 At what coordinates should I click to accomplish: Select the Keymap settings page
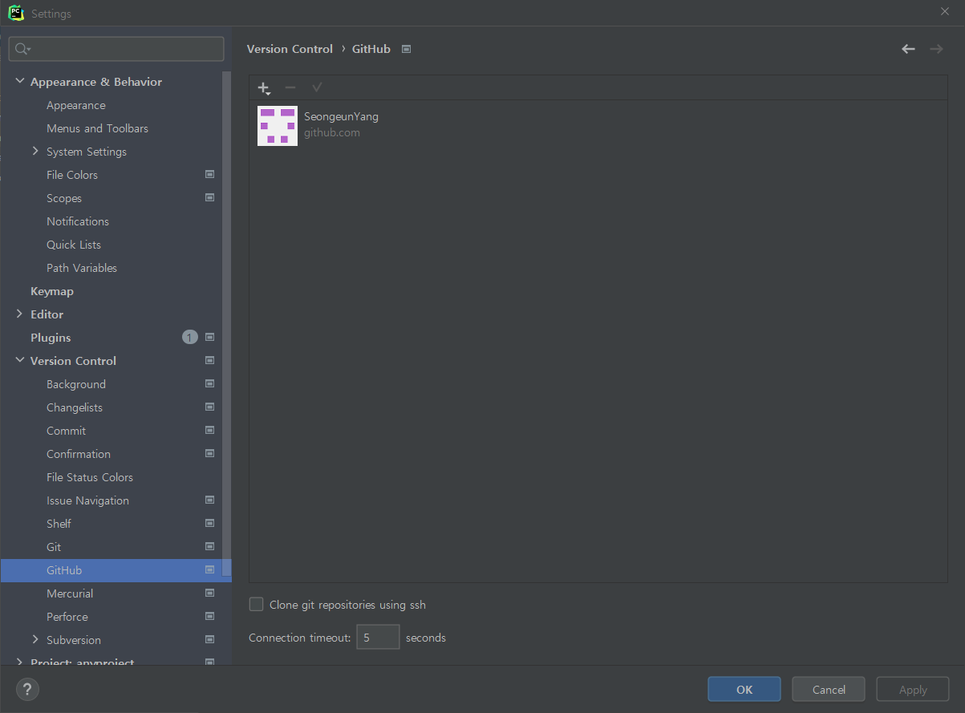pyautogui.click(x=52, y=291)
